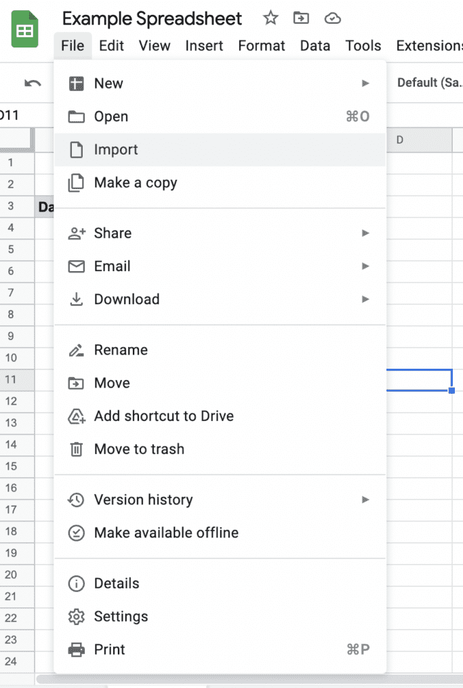
Task: Select column D header
Action: [419, 140]
